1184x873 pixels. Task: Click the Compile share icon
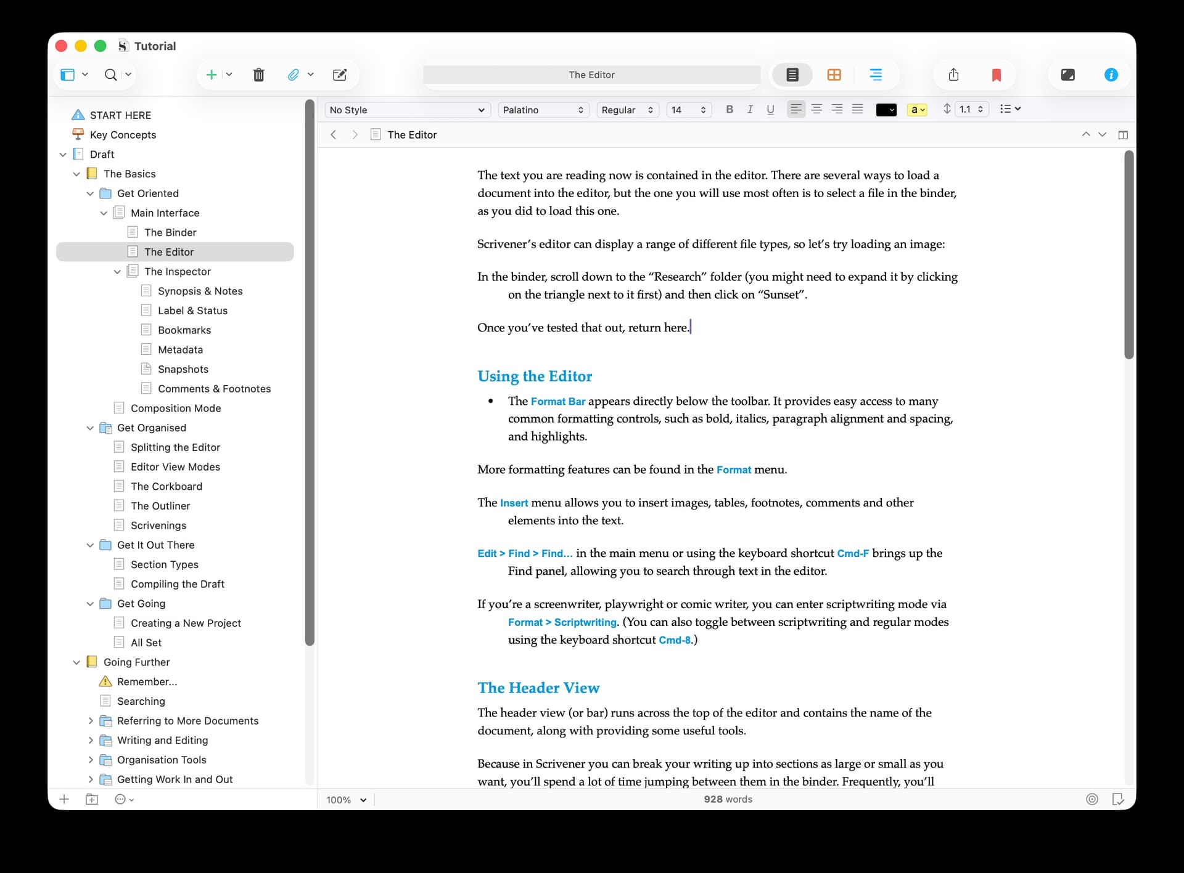tap(953, 75)
